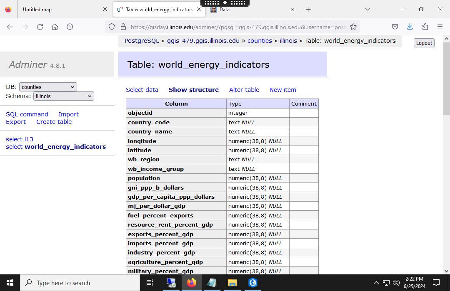Open Firefox hamburger application menu

tap(440, 27)
